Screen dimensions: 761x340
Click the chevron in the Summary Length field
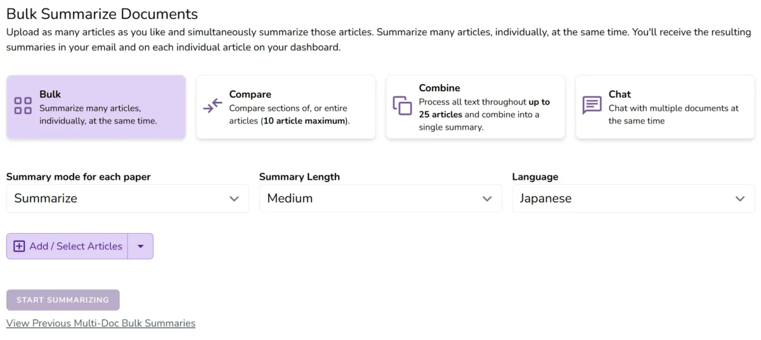[487, 199]
